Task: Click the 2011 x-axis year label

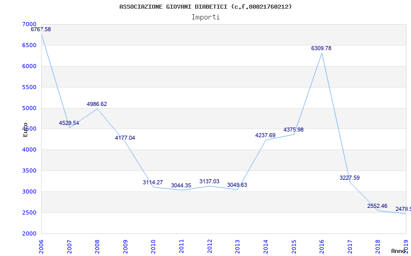Action: (181, 247)
